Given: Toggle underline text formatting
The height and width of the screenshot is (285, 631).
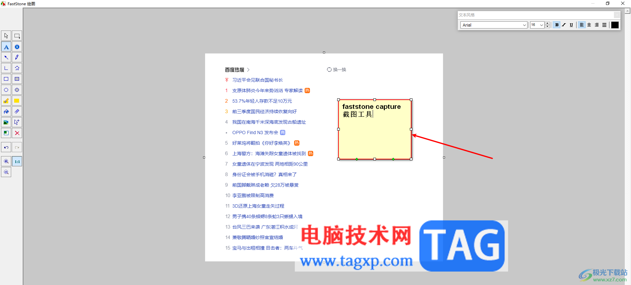Looking at the screenshot, I should coord(571,25).
